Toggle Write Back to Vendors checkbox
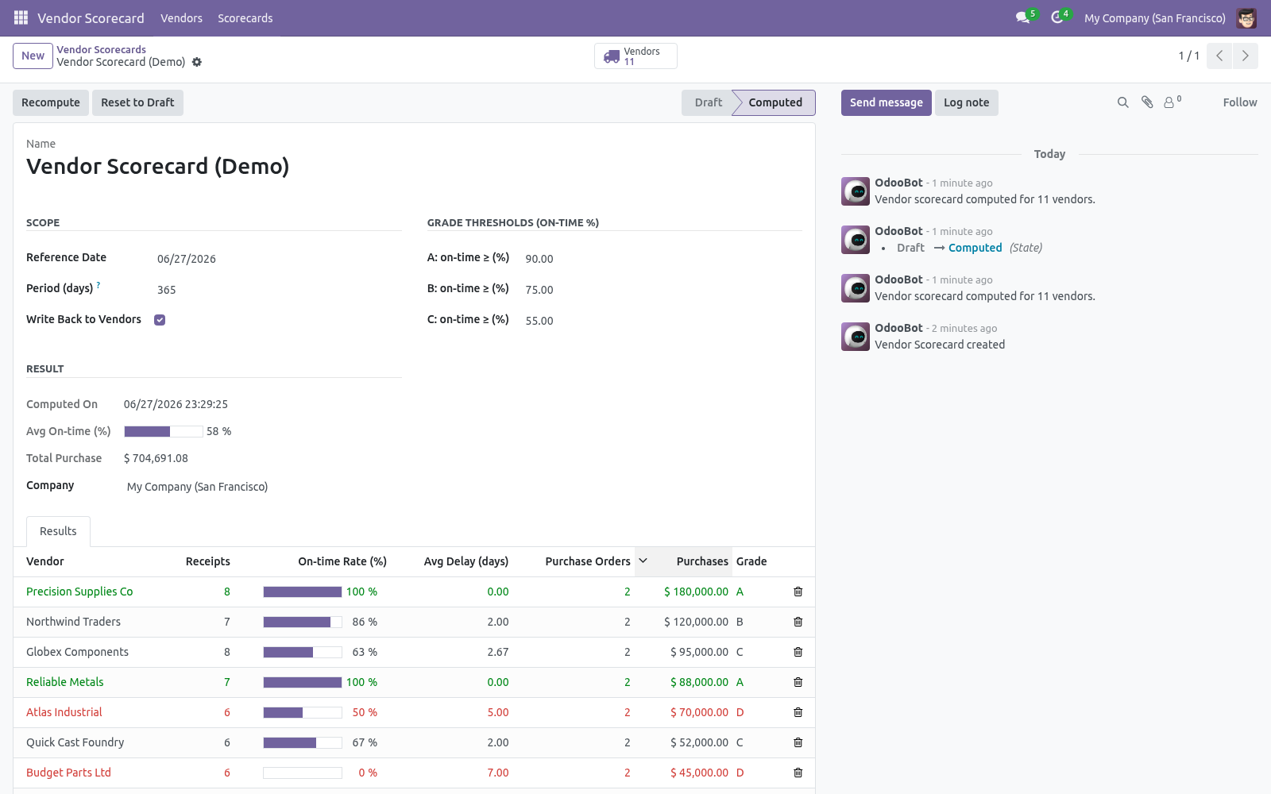This screenshot has height=794, width=1271. (x=160, y=320)
